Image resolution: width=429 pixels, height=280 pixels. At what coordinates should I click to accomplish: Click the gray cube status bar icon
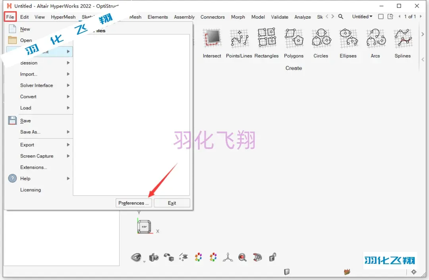pos(287,272)
